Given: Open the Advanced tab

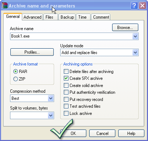Looking at the screenshot, I should (x=32, y=17).
